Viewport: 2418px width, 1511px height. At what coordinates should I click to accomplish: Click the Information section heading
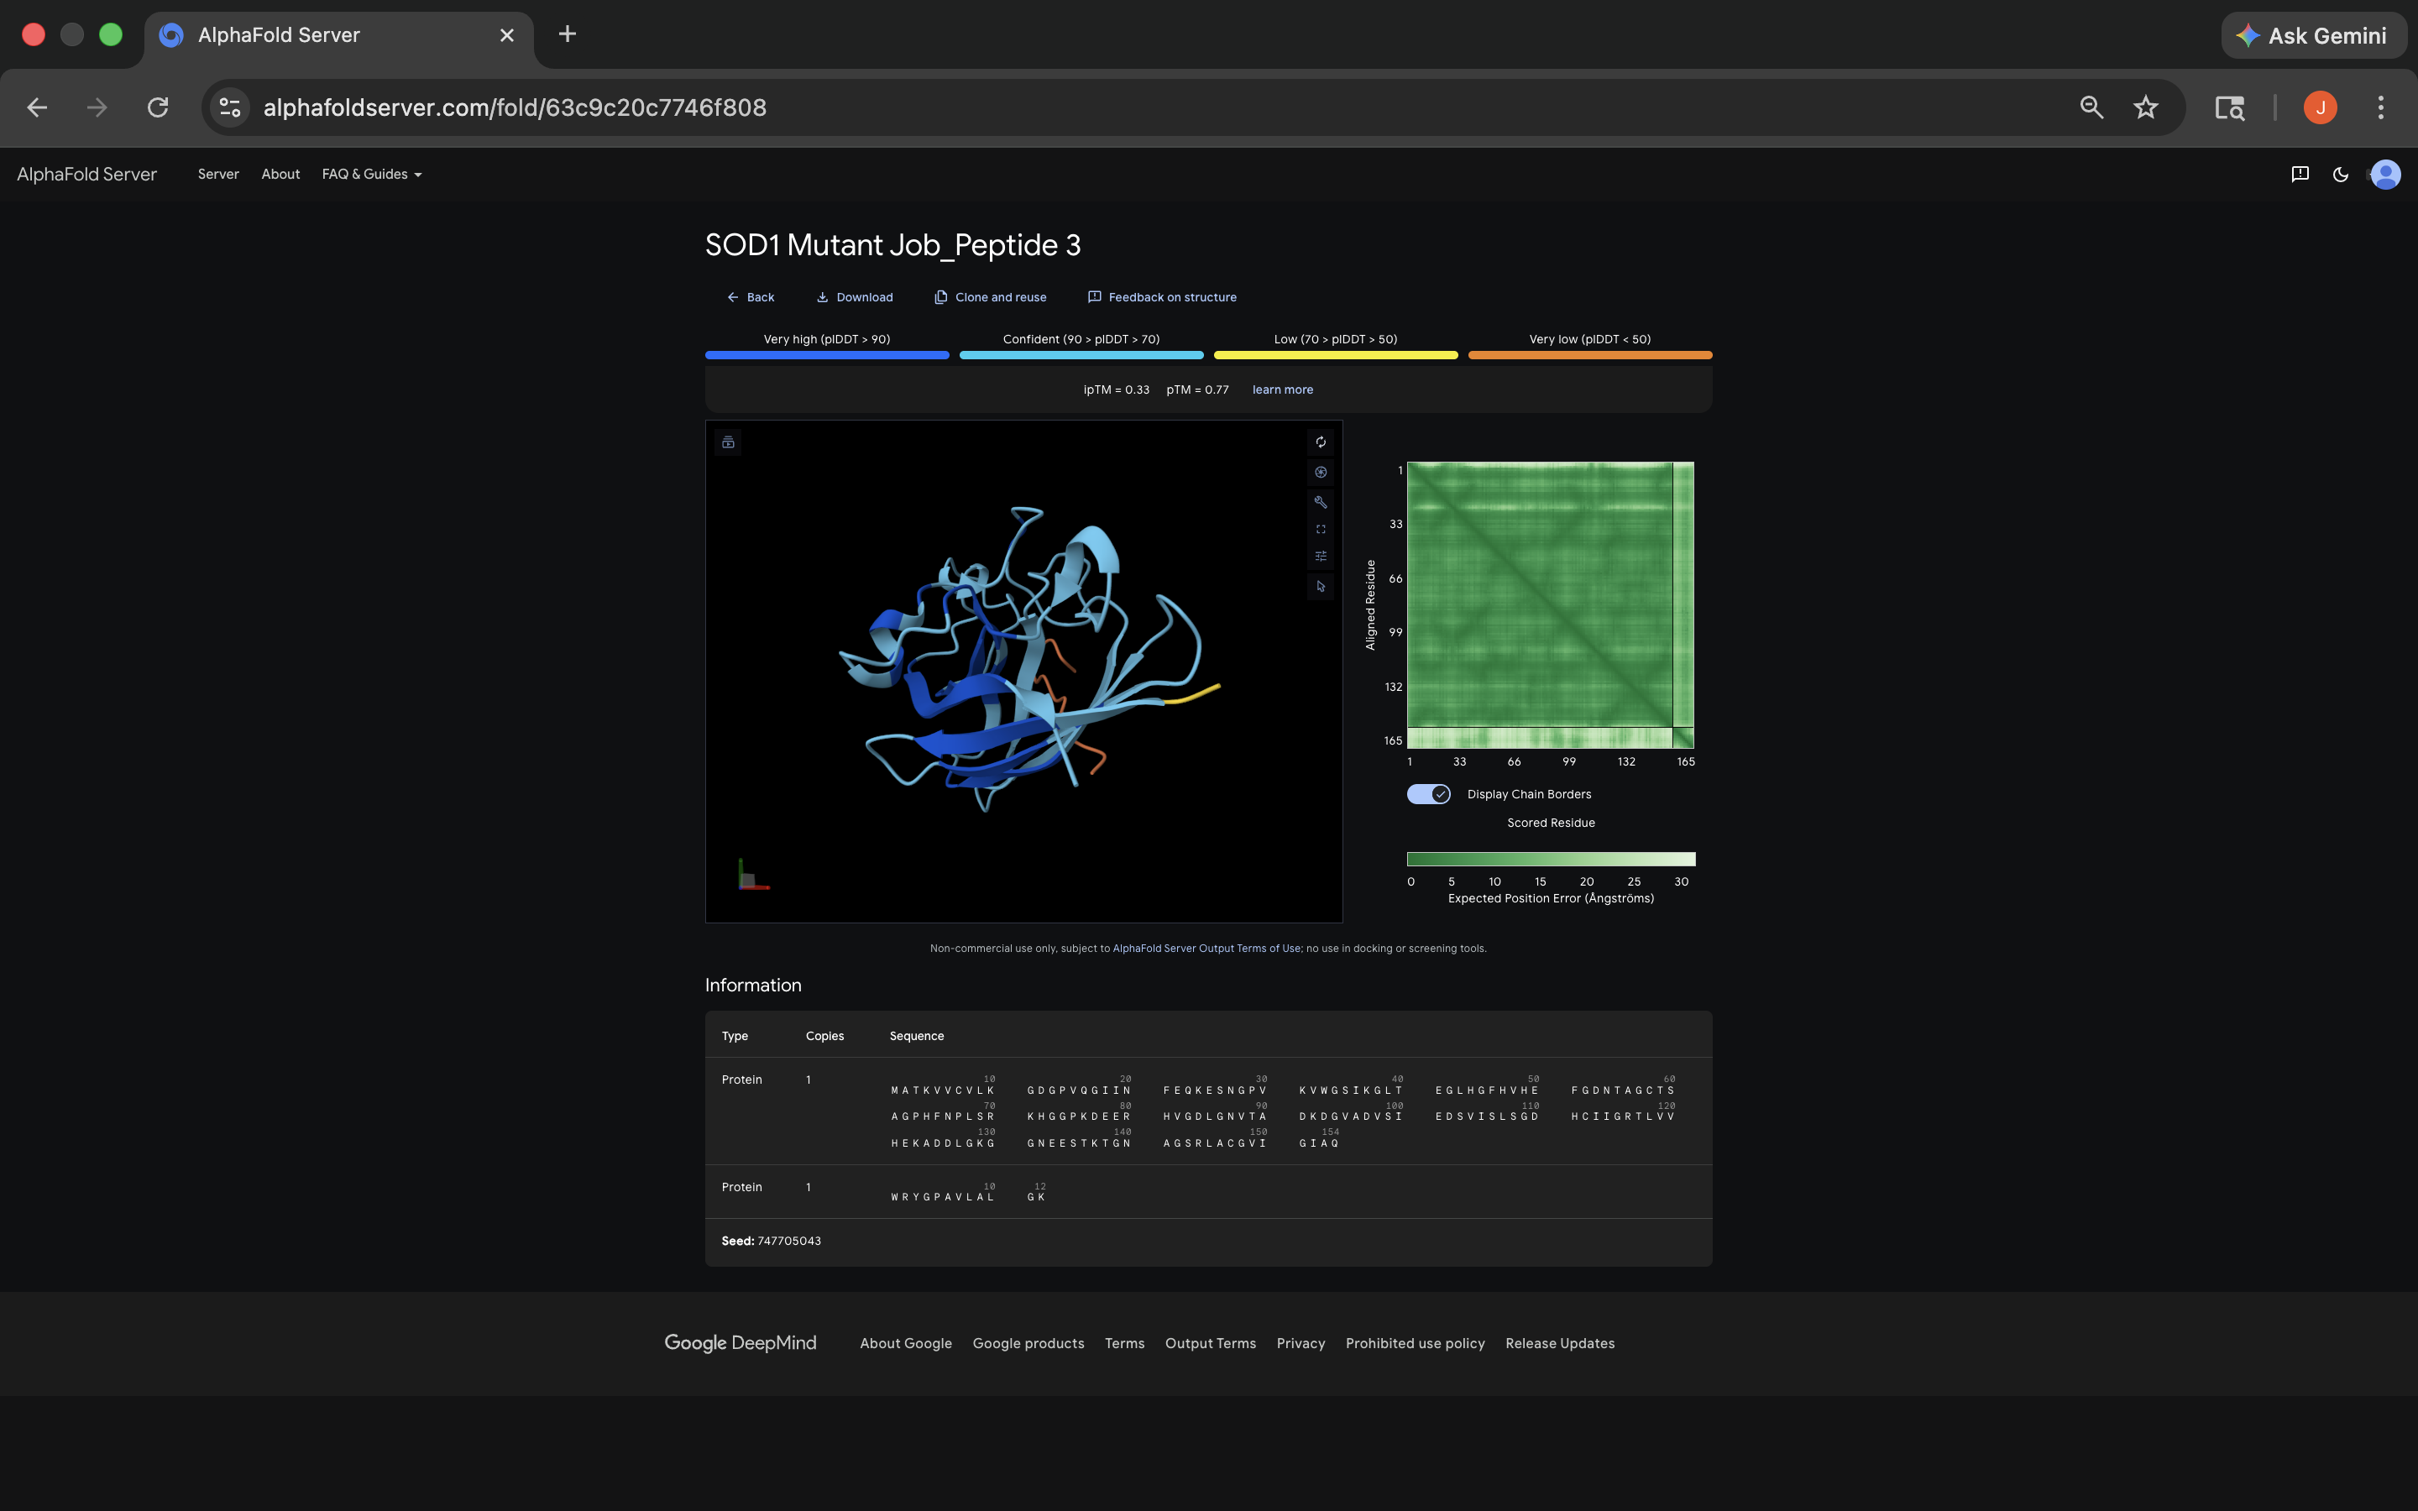click(752, 986)
